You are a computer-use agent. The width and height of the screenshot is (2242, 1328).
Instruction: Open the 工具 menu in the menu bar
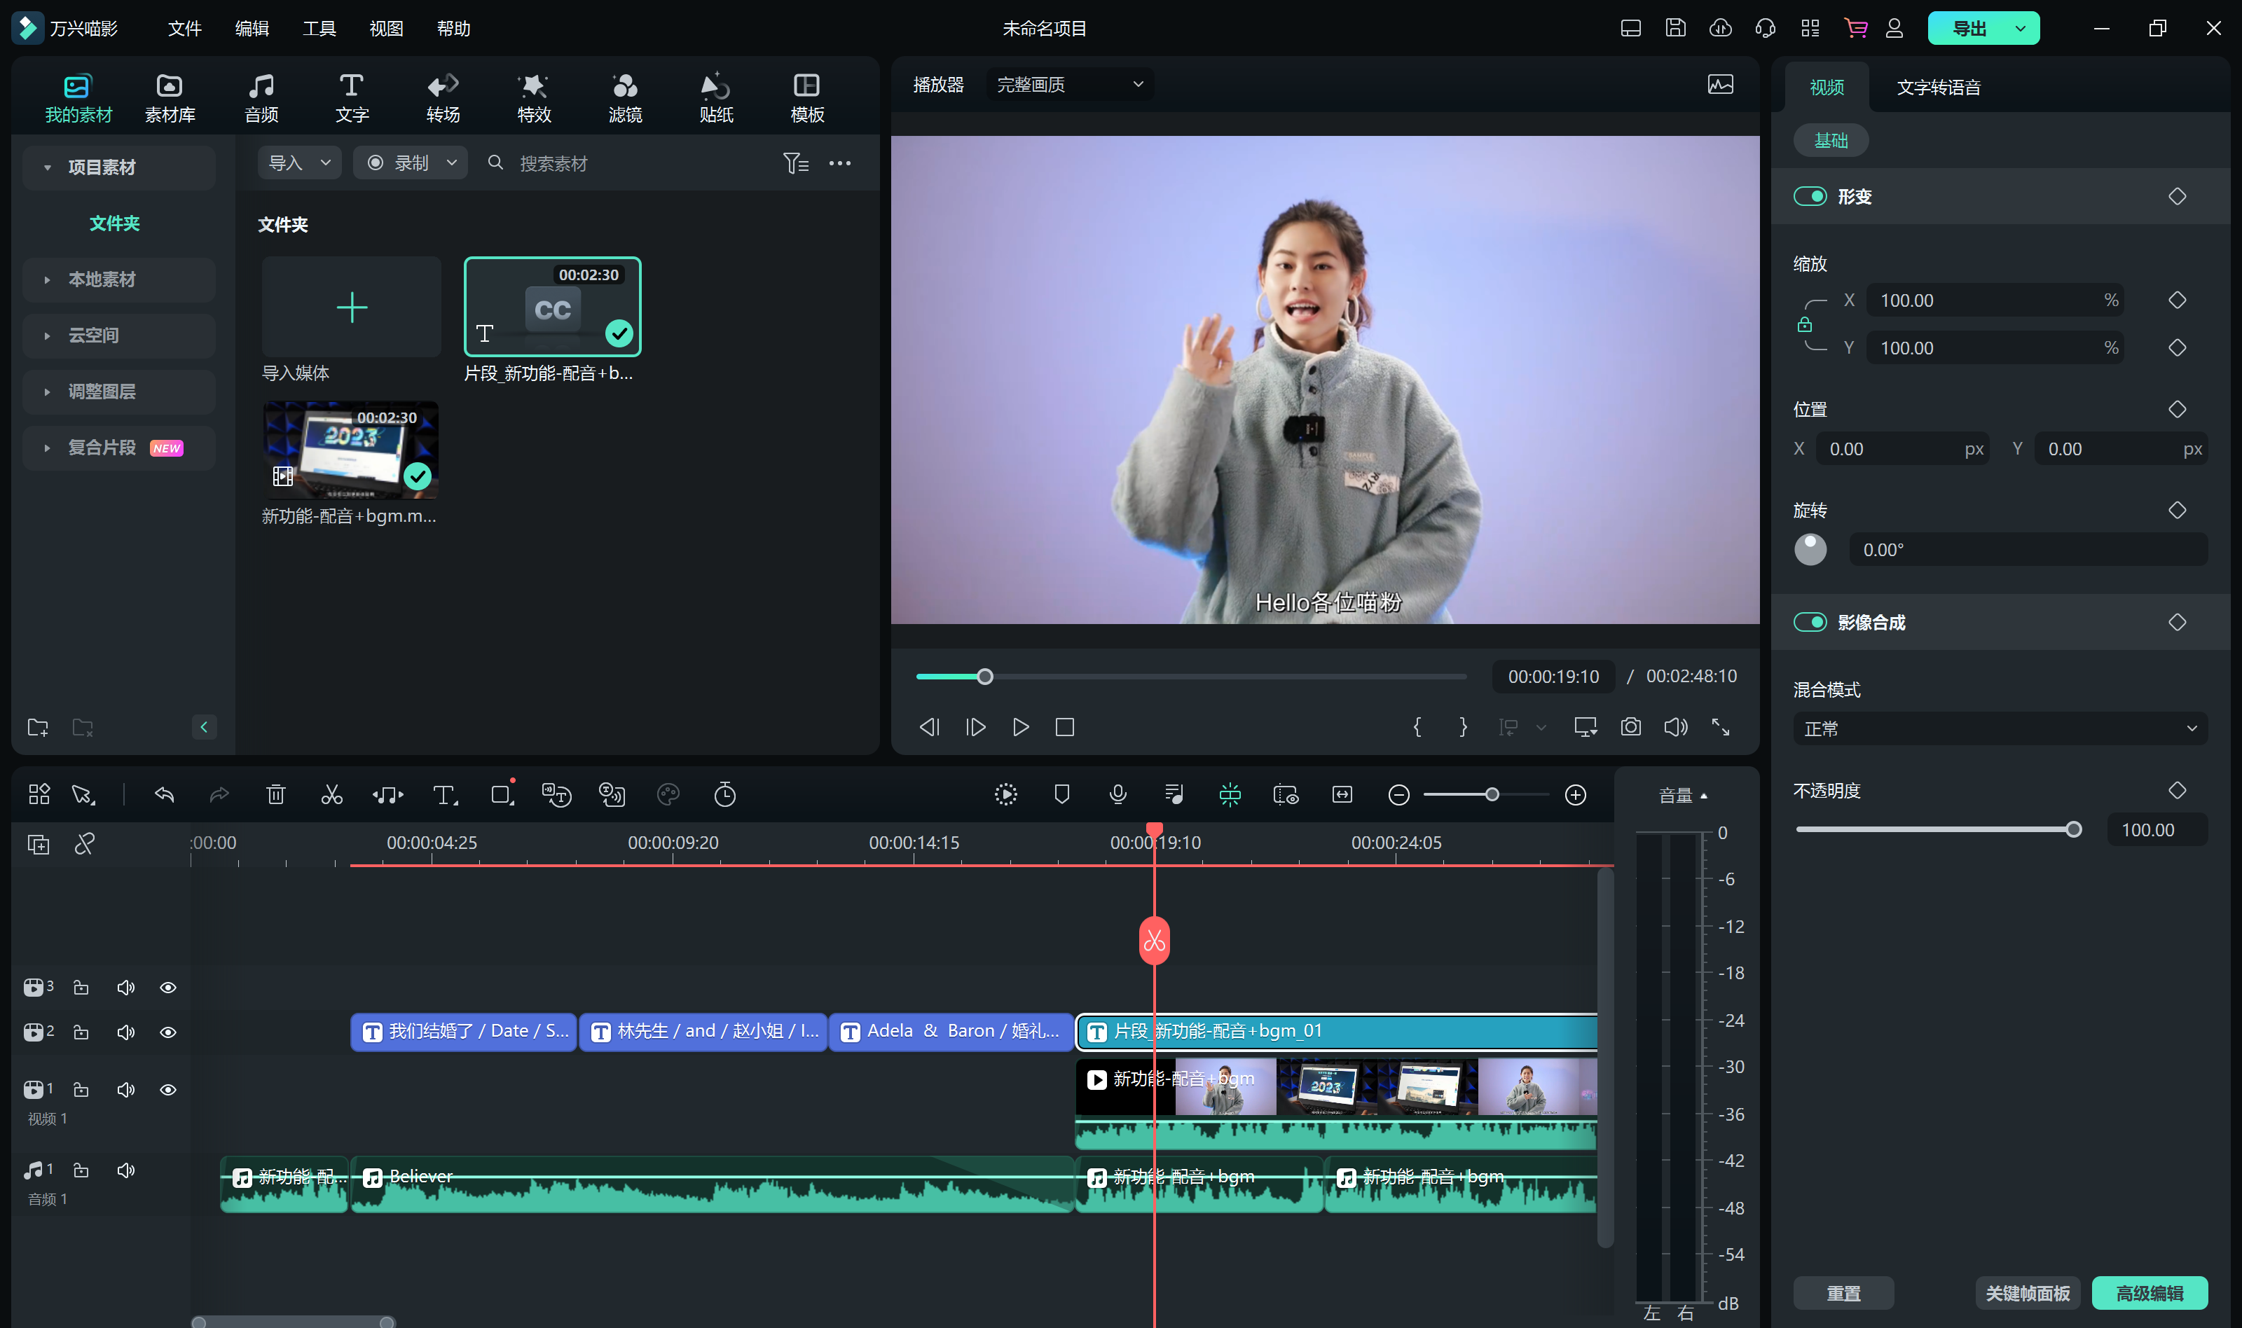319,29
